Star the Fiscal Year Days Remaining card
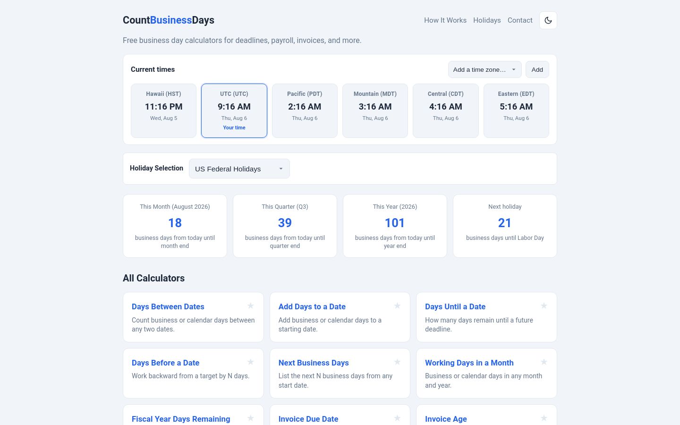680x425 pixels. (251, 418)
